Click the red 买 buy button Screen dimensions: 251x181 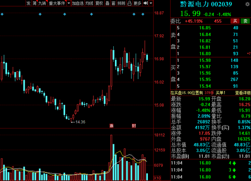click(x=235, y=21)
